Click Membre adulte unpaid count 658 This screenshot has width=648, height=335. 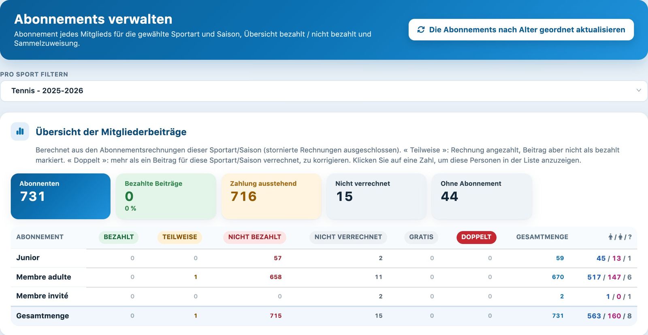pyautogui.click(x=276, y=277)
